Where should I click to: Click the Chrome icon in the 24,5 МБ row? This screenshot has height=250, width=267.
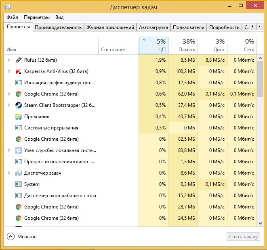coord(19,218)
